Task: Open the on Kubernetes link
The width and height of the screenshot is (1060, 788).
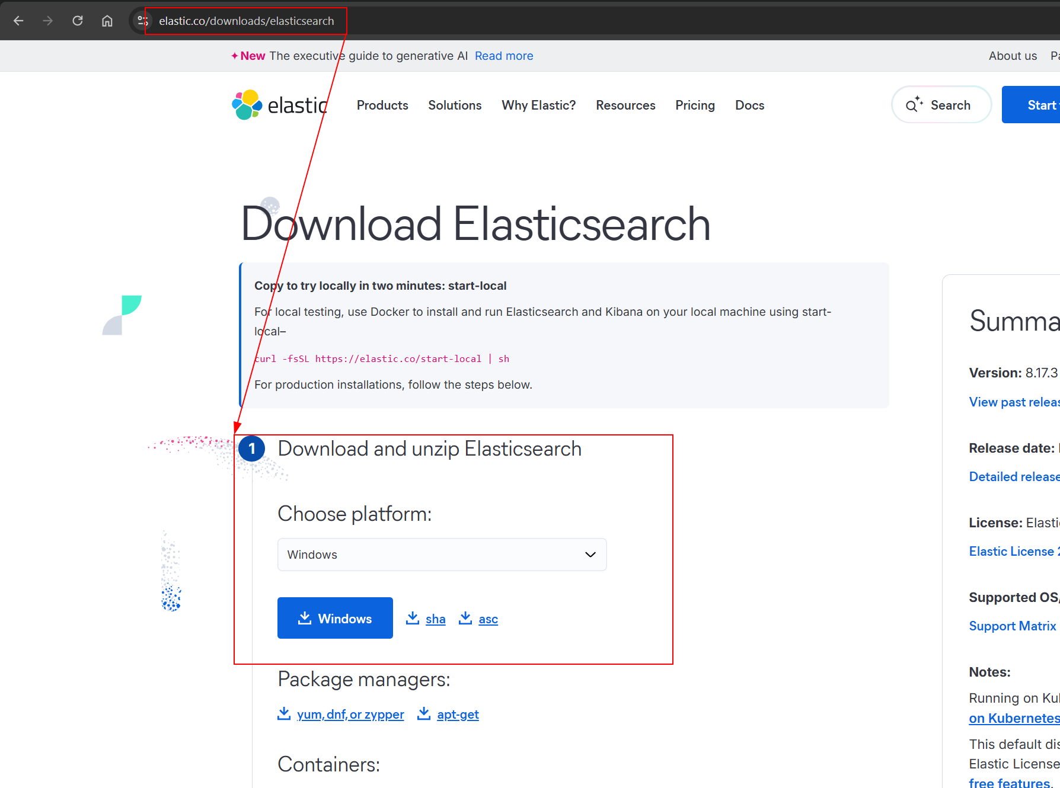Action: (x=1014, y=718)
